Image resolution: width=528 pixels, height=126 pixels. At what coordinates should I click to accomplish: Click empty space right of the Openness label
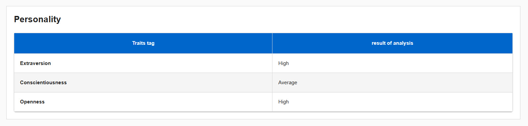(159, 102)
